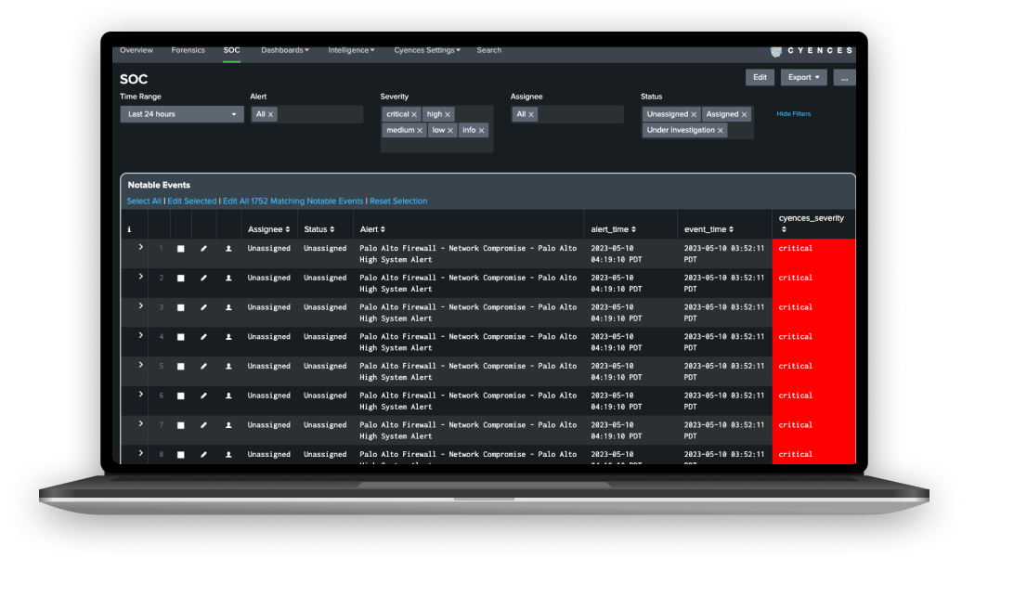Screen dimensions: 1014x597
Task: Assign row 4 event via person icon
Action: point(228,337)
